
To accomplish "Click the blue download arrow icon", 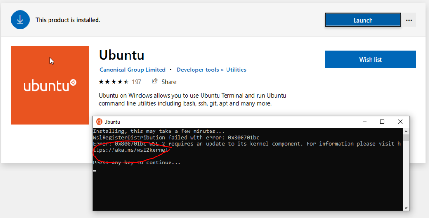I will [x=20, y=20].
